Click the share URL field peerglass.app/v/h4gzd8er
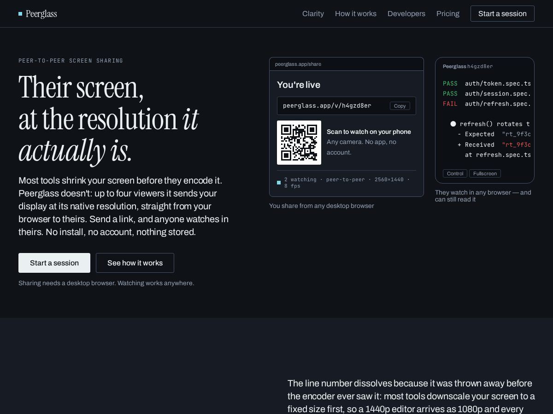This screenshot has width=553, height=414. pos(347,106)
